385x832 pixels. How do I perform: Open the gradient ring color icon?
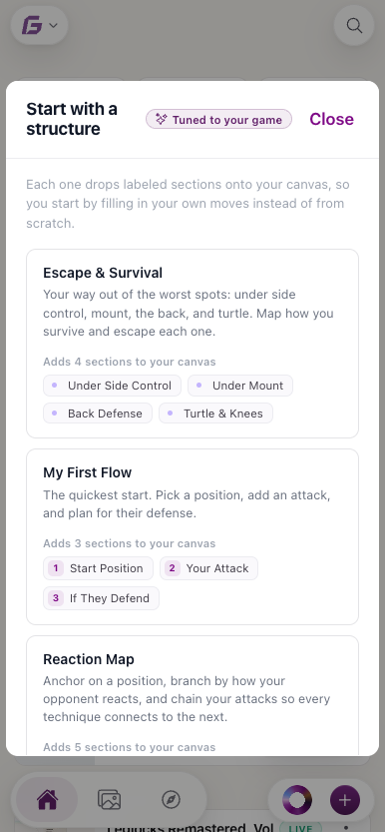click(297, 800)
